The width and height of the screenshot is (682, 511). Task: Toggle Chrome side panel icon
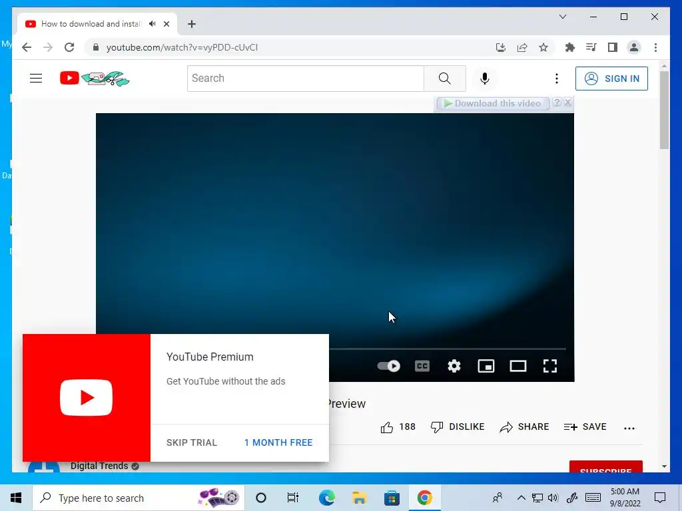(613, 47)
